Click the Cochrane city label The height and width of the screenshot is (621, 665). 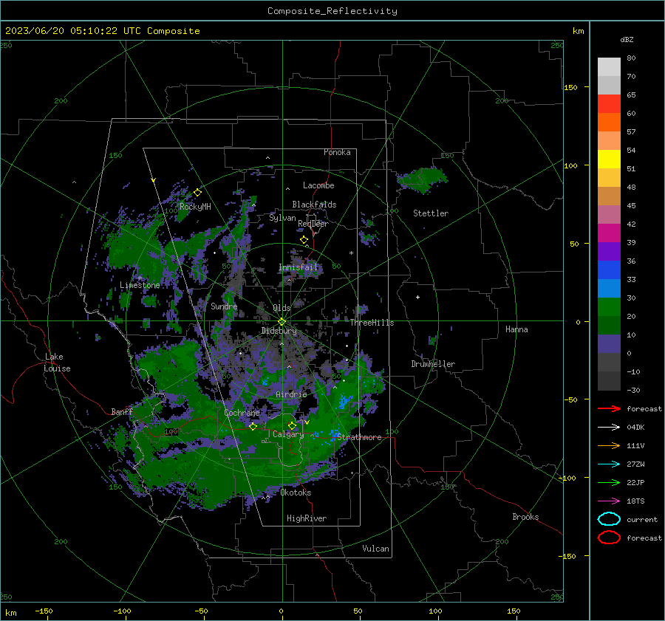[x=242, y=413]
